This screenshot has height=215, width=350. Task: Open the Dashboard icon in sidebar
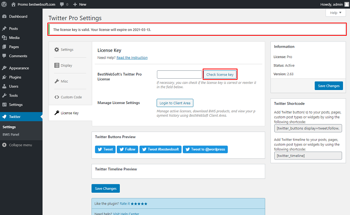(4, 17)
